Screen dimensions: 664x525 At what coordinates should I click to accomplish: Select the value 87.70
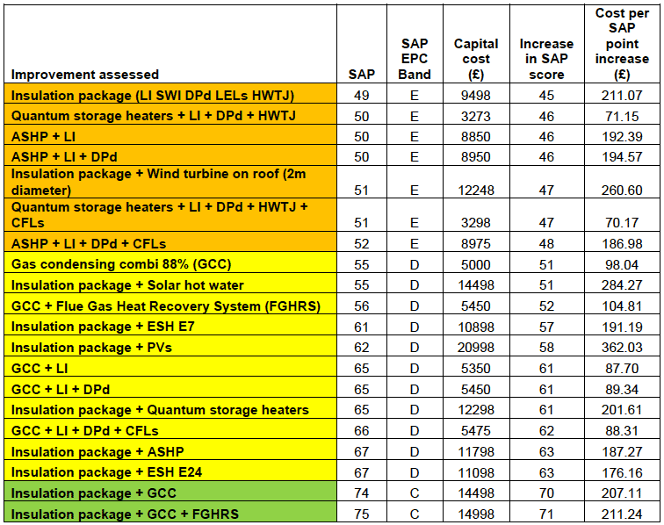point(622,369)
